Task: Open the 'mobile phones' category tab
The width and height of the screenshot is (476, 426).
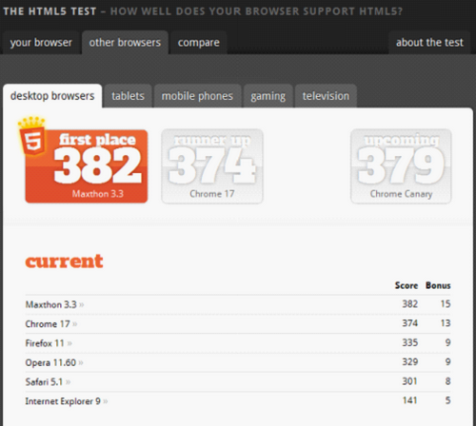Action: pos(197,96)
